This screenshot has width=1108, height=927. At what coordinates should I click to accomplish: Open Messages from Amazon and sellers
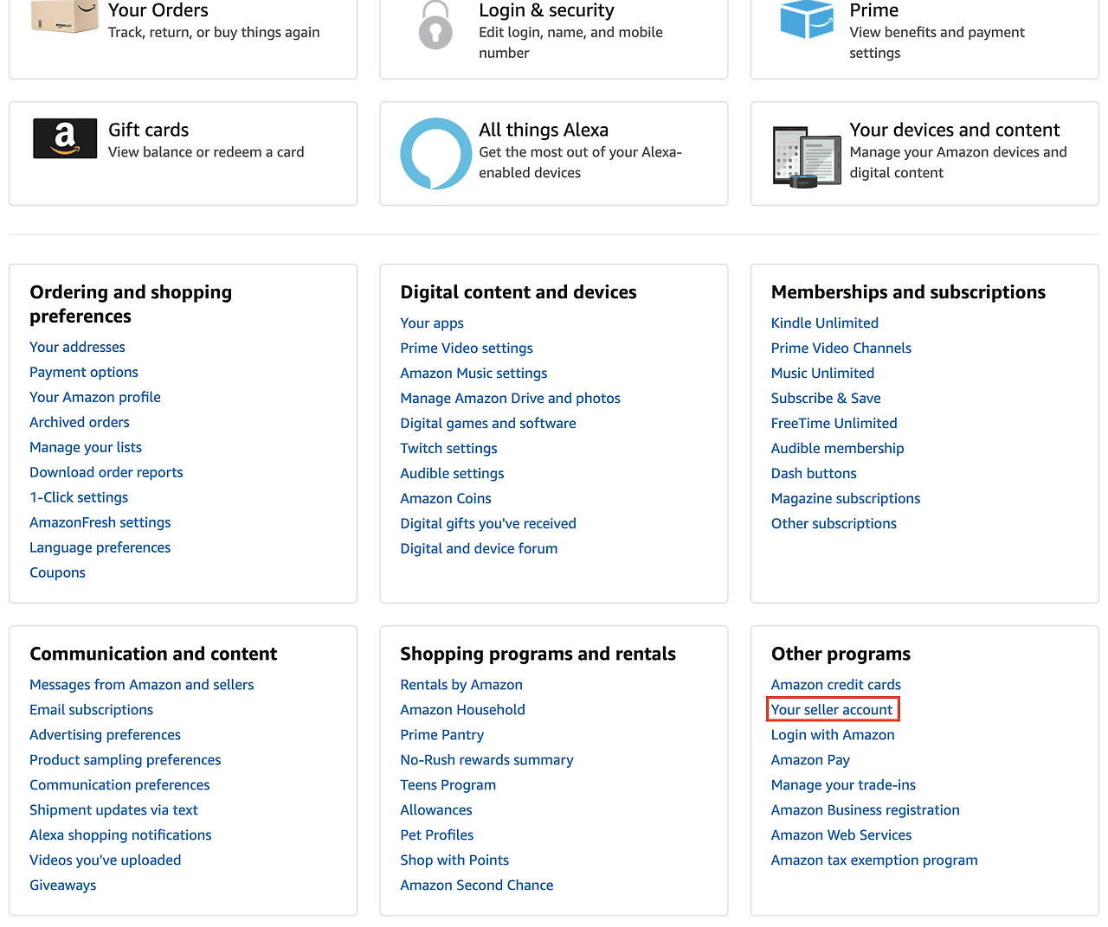click(x=142, y=684)
